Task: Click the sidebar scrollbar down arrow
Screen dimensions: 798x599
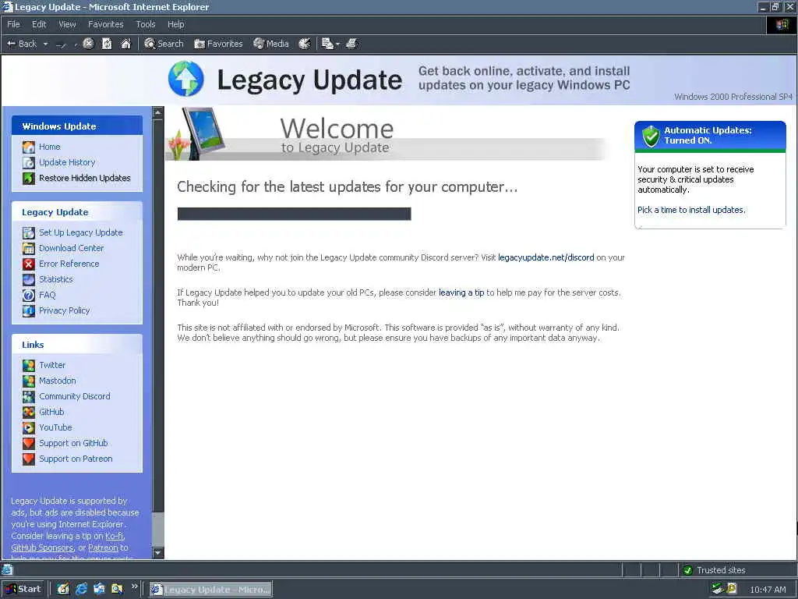Action: click(x=157, y=553)
